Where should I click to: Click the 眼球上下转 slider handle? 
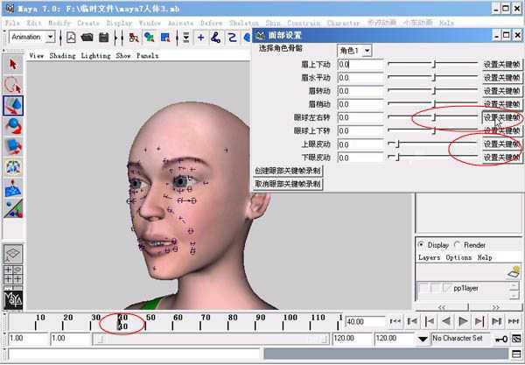coord(434,130)
